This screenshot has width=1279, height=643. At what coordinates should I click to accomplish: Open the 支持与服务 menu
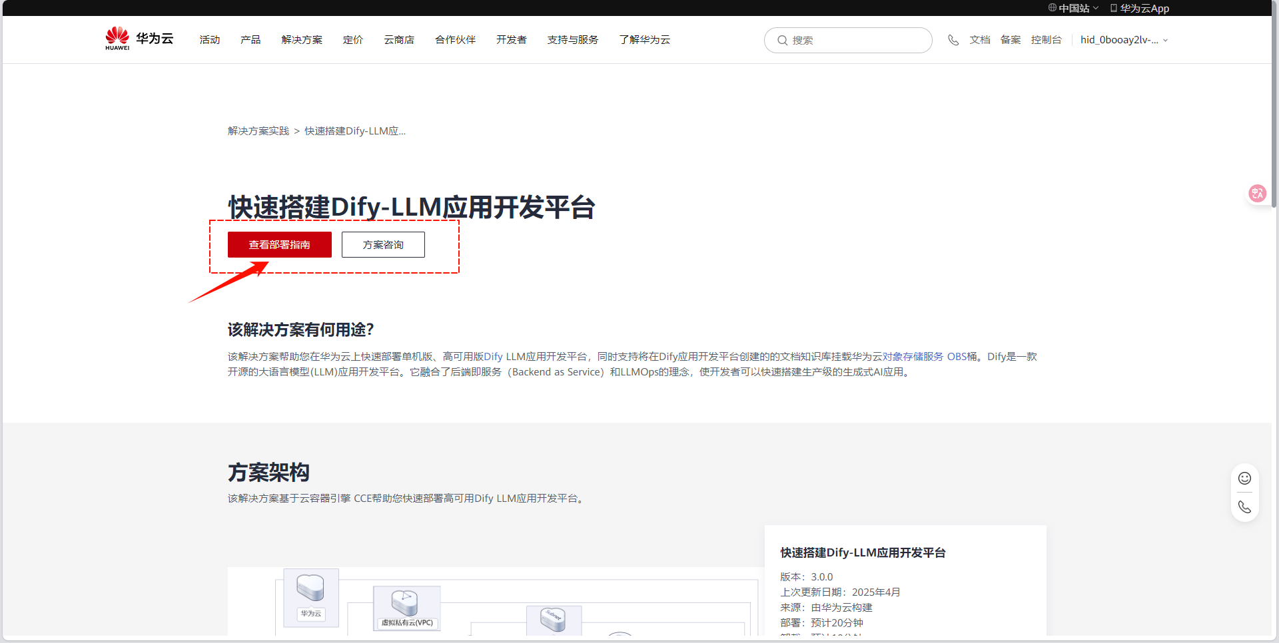(x=573, y=40)
